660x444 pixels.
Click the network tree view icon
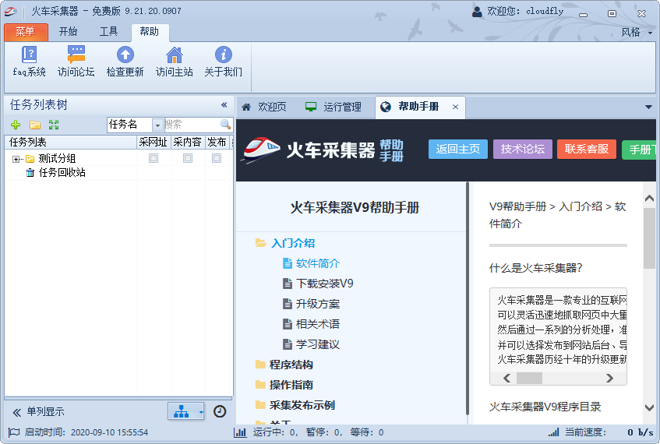click(182, 411)
